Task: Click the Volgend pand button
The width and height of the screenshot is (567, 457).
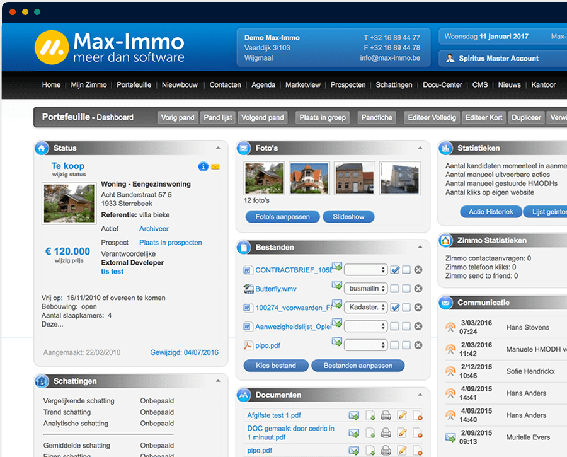Action: pyautogui.click(x=263, y=118)
